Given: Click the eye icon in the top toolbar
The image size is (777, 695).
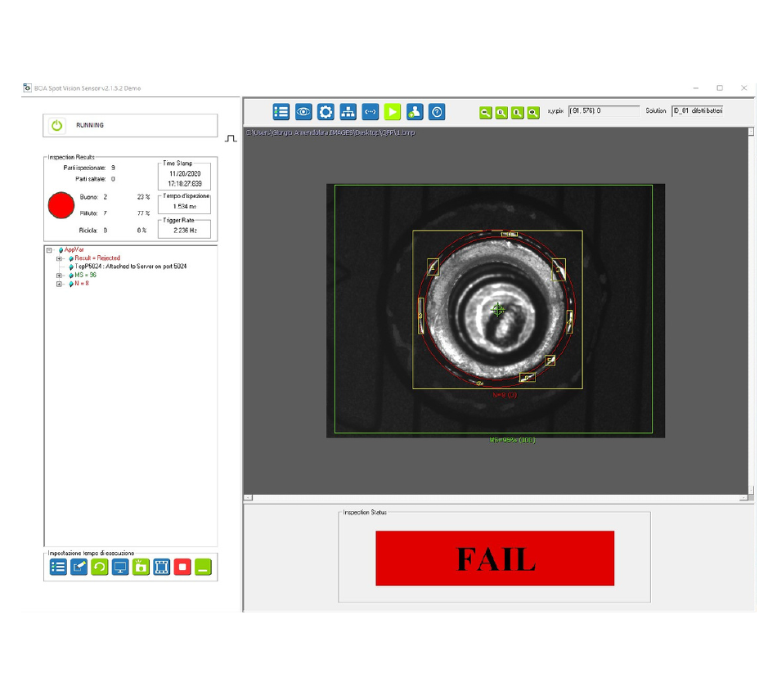Looking at the screenshot, I should pos(303,112).
